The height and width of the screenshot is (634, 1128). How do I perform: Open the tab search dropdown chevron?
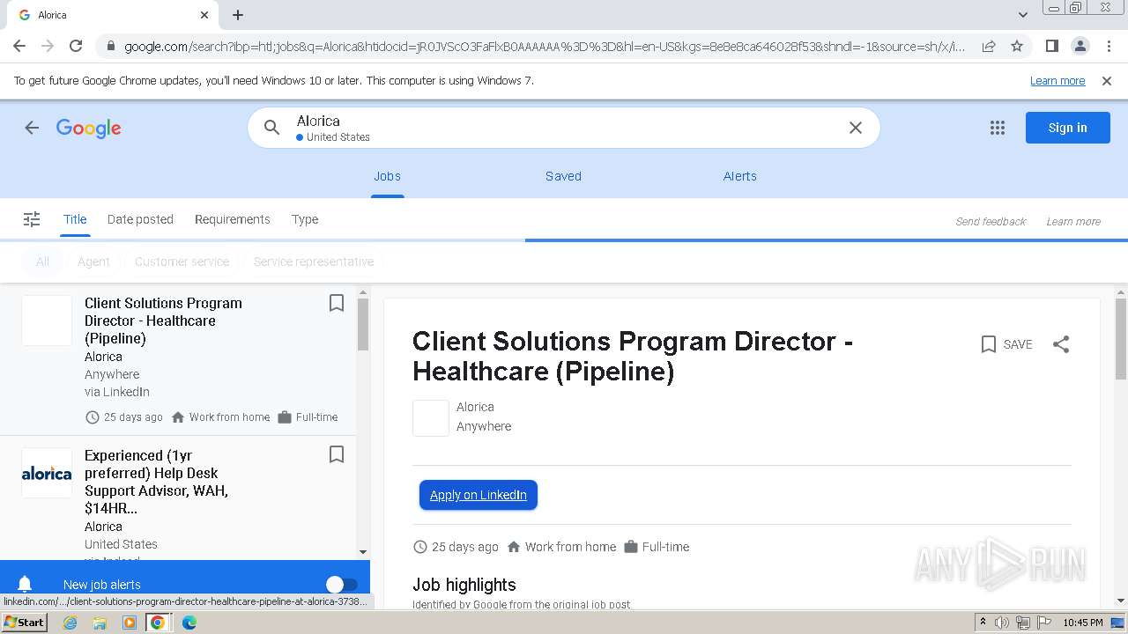coord(1022,15)
